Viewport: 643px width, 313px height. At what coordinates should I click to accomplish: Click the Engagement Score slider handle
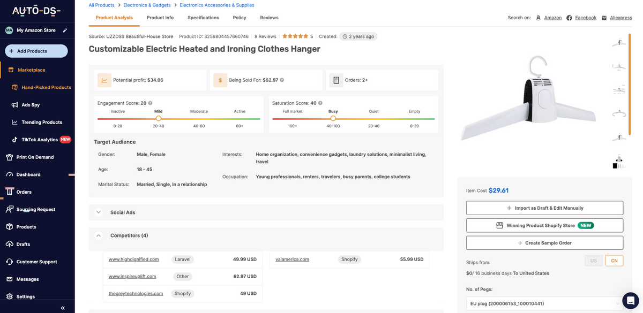[x=159, y=119]
